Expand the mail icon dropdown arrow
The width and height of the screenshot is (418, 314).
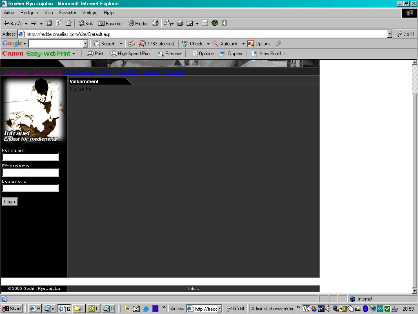click(x=173, y=24)
